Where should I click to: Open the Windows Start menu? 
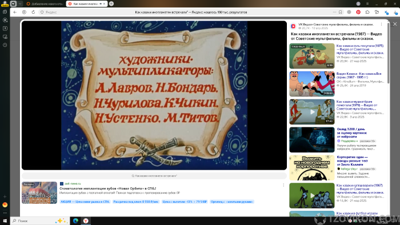pyautogui.click(x=5, y=220)
